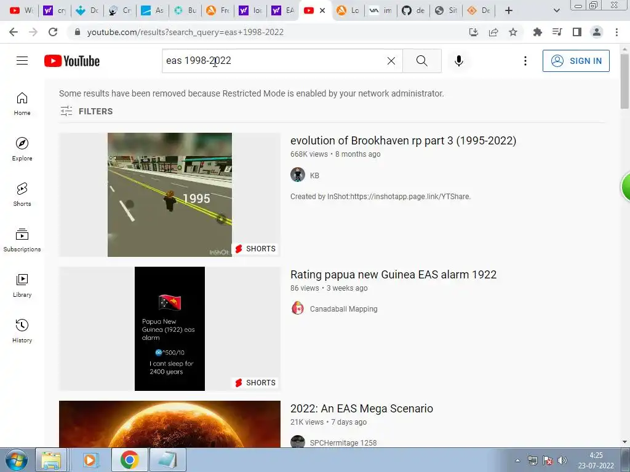Image resolution: width=630 pixels, height=472 pixels.
Task: Open YouTube settings three-dot menu
Action: click(525, 61)
